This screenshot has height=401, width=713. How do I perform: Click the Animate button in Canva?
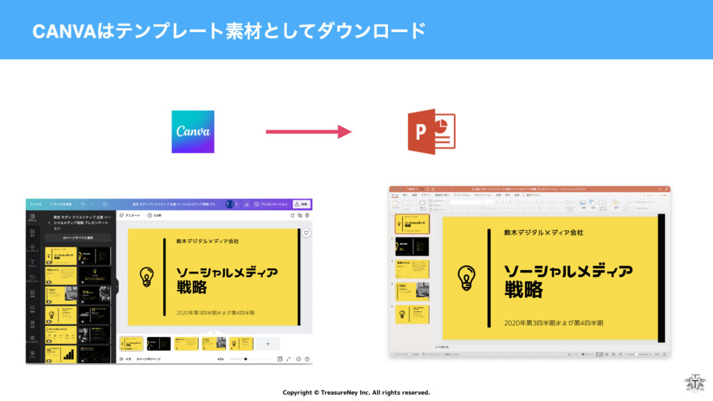130,216
